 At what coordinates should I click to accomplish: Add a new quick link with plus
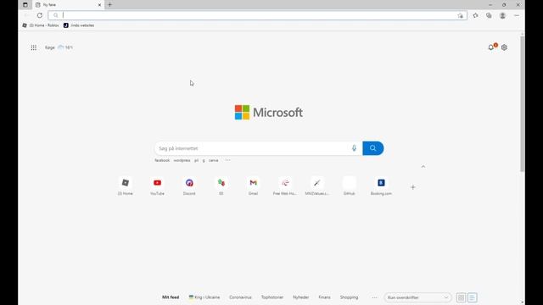coord(413,187)
